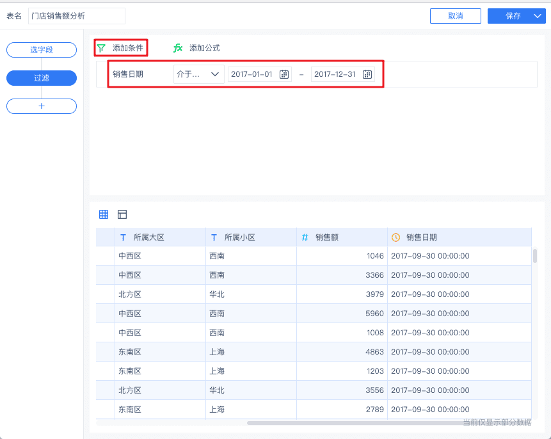Click the 所属小区 column header
Screen dimensions: 551x439
252,237
